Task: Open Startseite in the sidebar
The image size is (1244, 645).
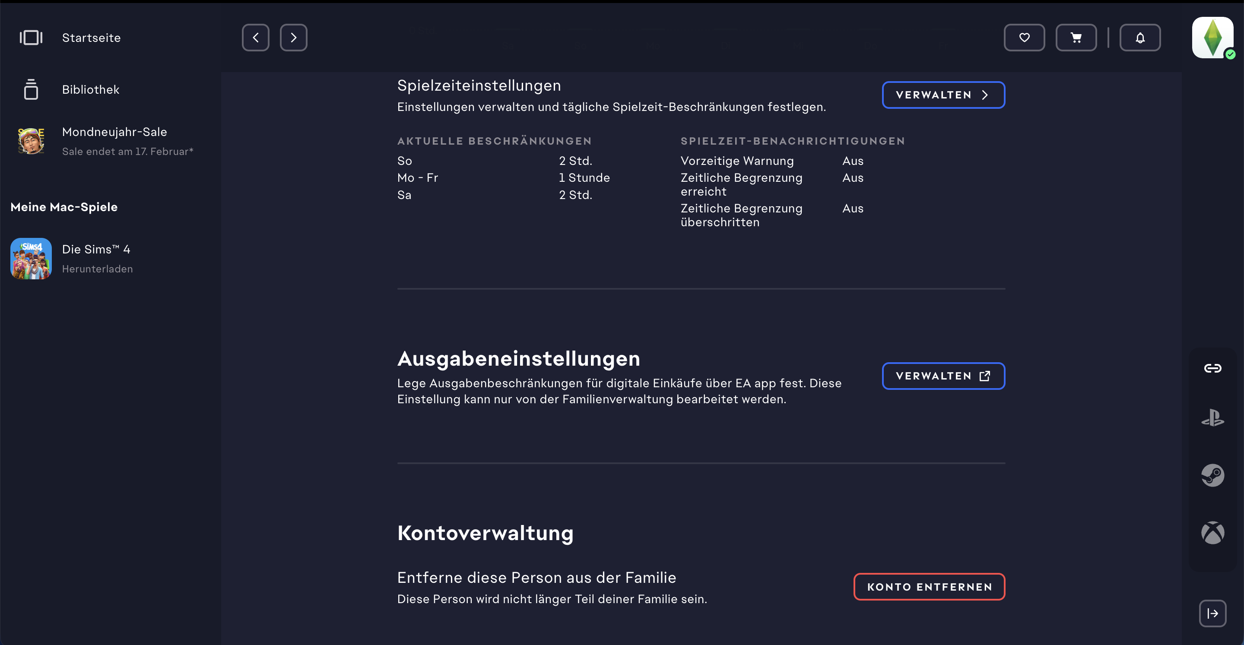Action: [x=91, y=38]
